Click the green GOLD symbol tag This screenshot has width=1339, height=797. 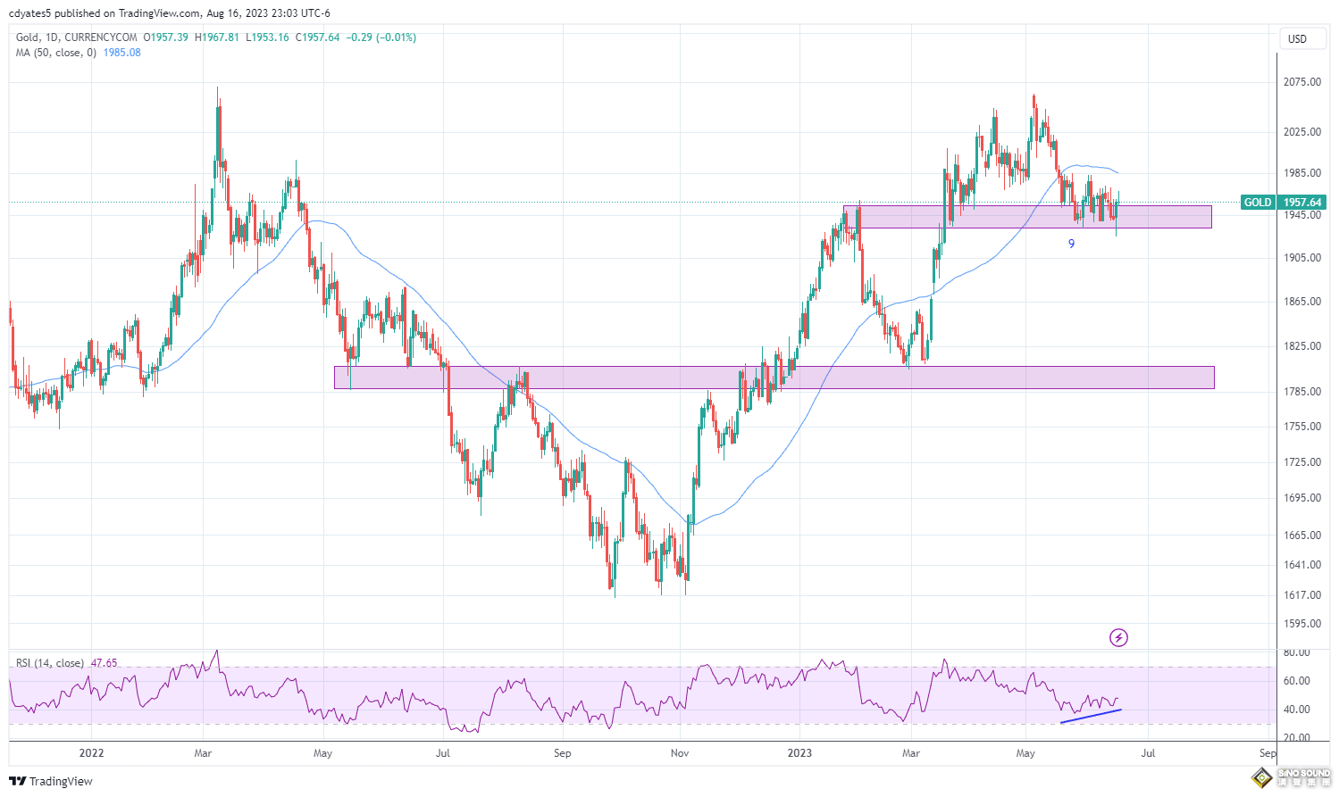[1258, 203]
